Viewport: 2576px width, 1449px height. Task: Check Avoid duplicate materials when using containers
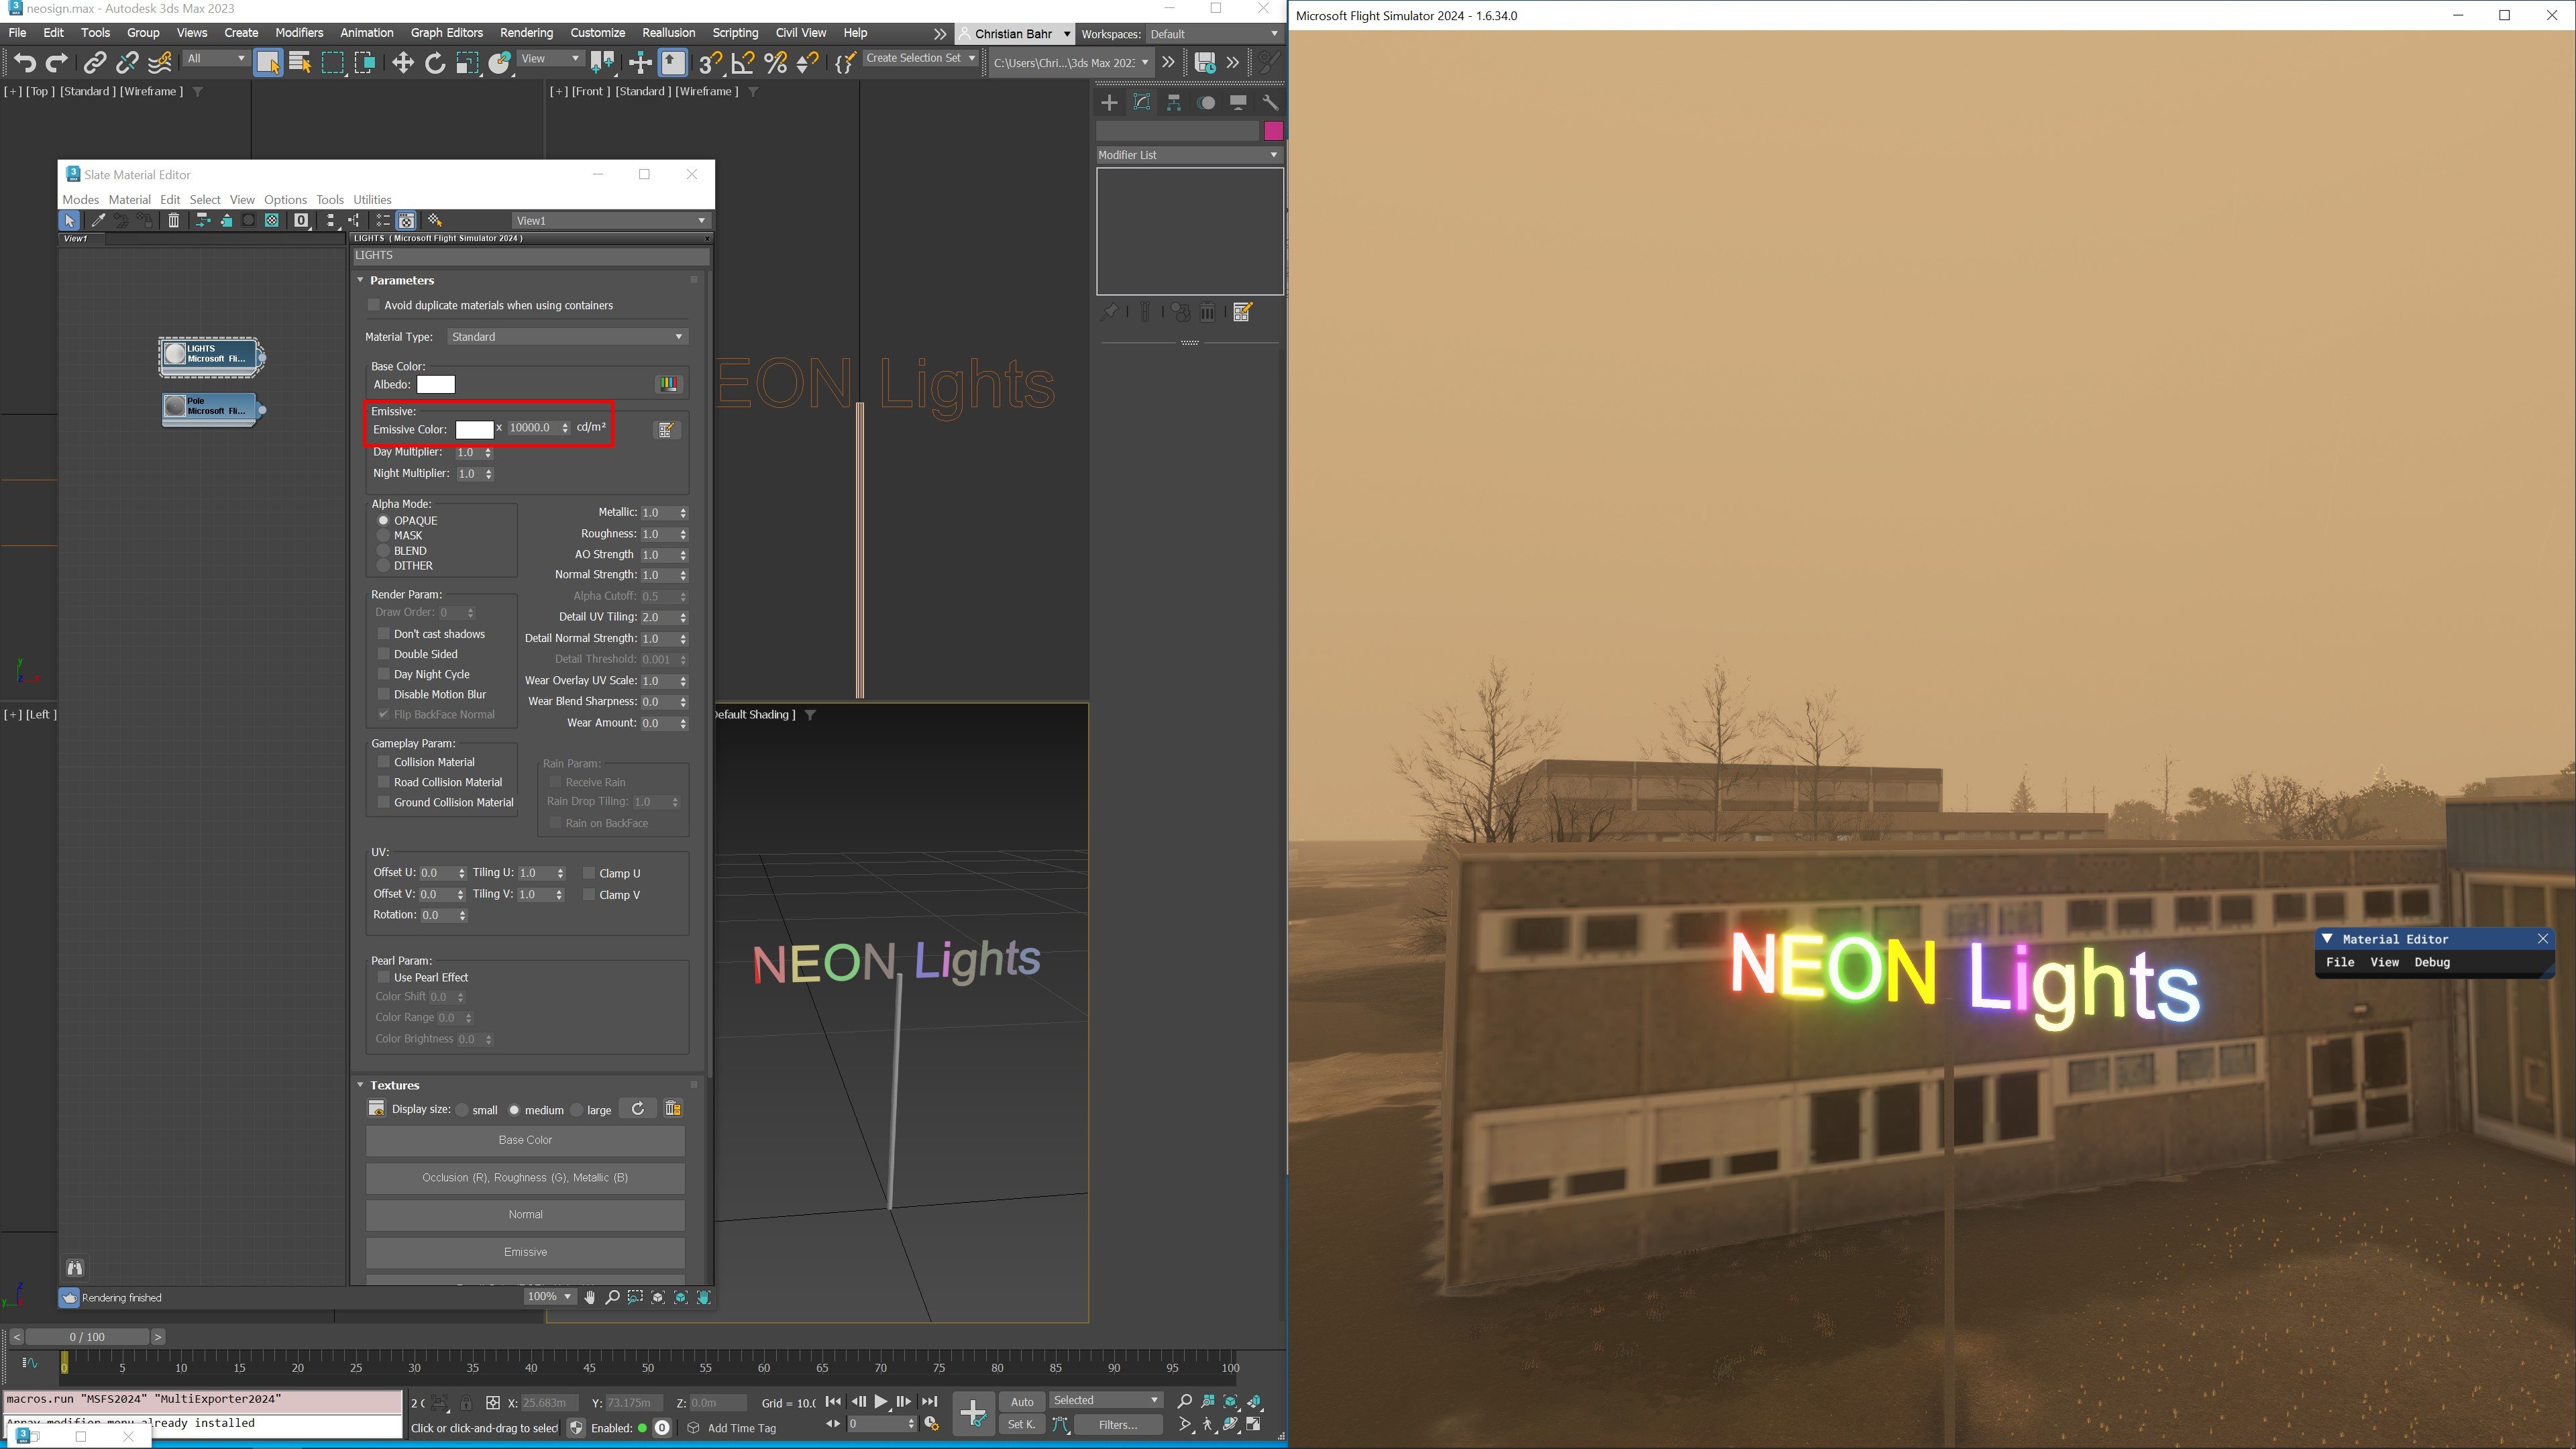375,305
